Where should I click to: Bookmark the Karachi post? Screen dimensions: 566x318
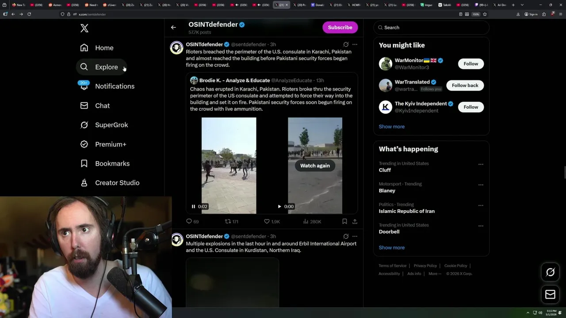coord(344,222)
